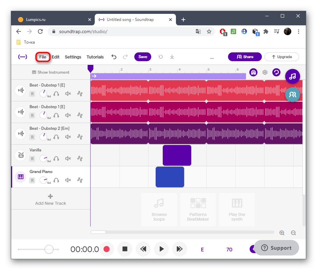Toggle record arm R on Vanilla track

(32, 159)
